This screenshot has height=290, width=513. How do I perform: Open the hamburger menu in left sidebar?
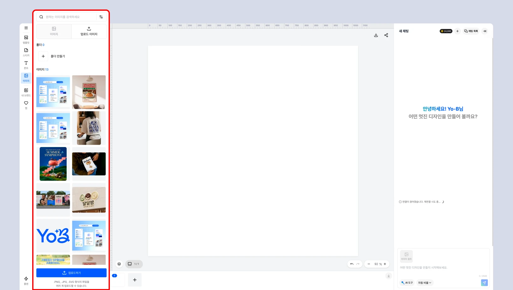[26, 28]
